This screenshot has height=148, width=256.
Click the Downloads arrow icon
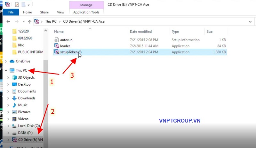(14, 98)
